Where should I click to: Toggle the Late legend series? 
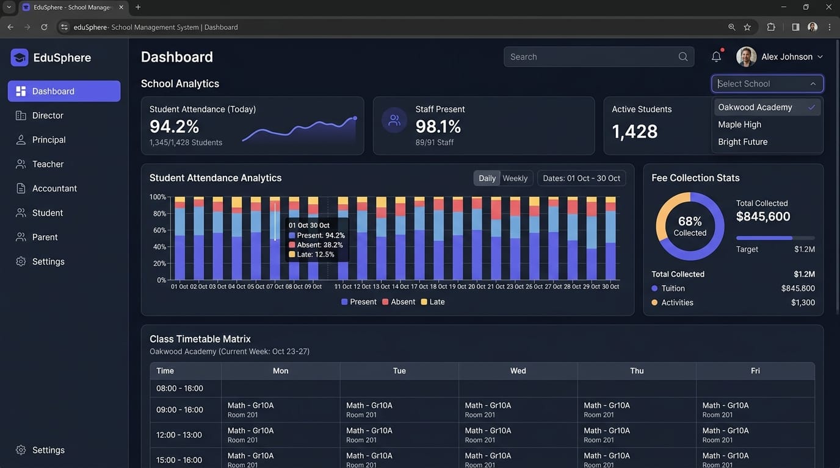coord(433,302)
